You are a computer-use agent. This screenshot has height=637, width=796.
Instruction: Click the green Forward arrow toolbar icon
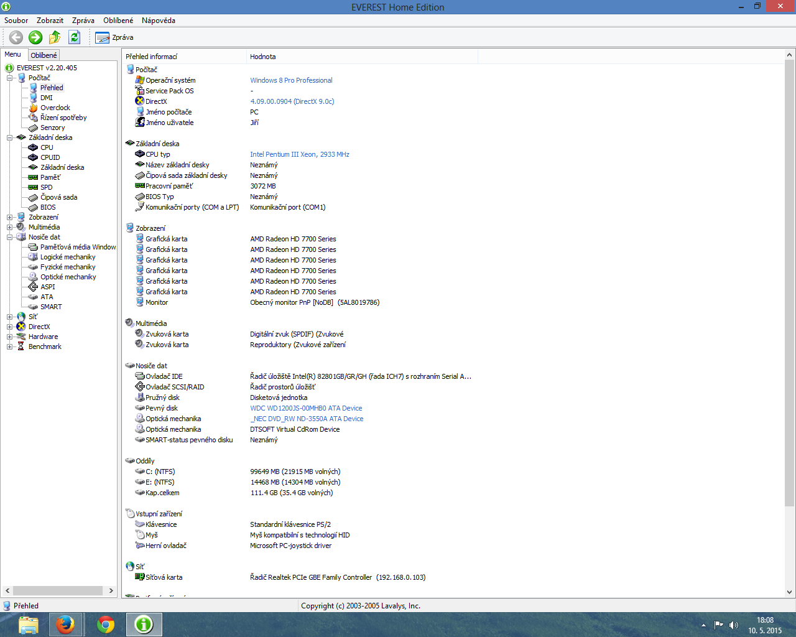[x=35, y=37]
